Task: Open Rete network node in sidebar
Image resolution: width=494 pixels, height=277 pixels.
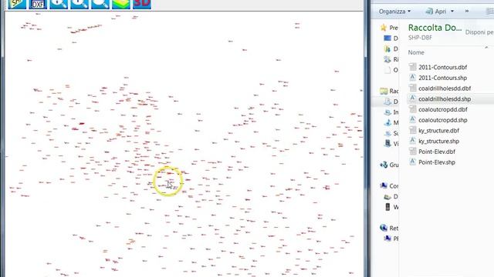Action: (389, 228)
